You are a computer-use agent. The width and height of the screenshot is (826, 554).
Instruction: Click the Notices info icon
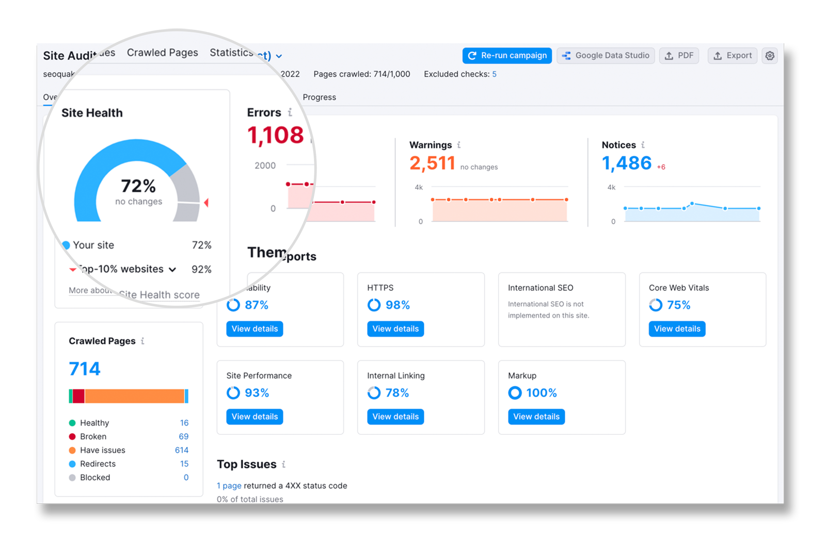click(x=643, y=145)
